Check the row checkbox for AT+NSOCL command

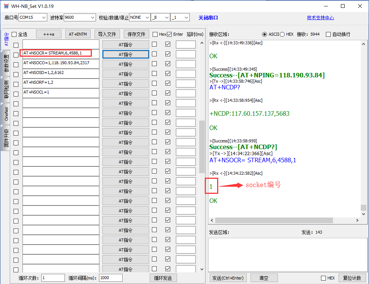(16, 94)
